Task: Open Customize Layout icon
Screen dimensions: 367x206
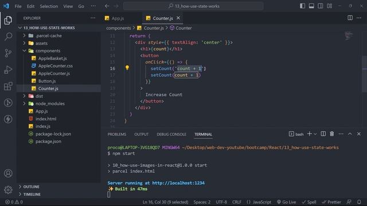Action: pos(330,6)
